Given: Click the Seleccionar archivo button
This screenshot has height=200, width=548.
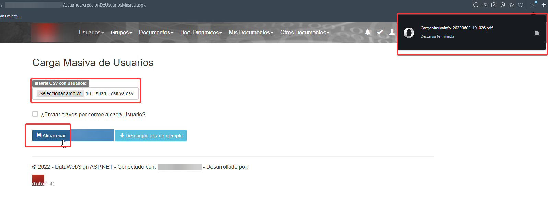Looking at the screenshot, I should tap(60, 93).
